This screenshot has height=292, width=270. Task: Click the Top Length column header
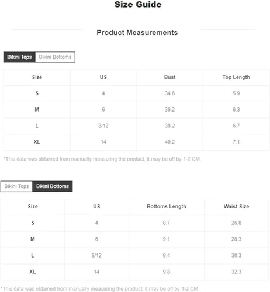236,77
